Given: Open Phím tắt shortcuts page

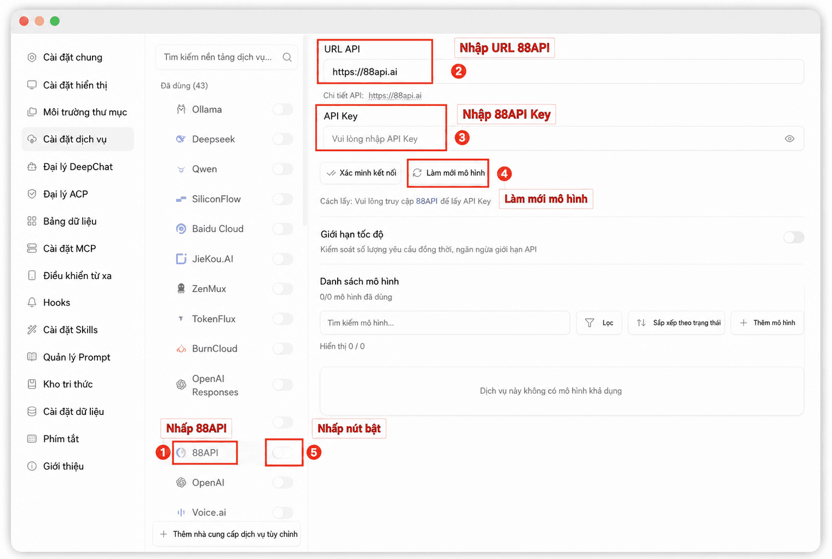Looking at the screenshot, I should (x=78, y=439).
